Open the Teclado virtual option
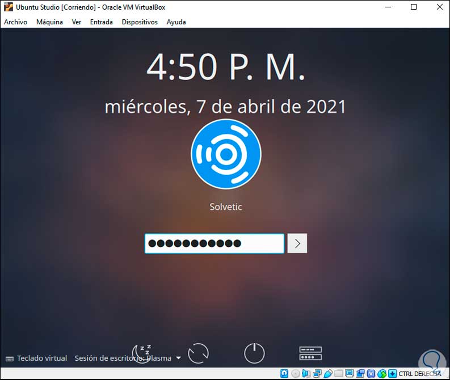 [36, 358]
